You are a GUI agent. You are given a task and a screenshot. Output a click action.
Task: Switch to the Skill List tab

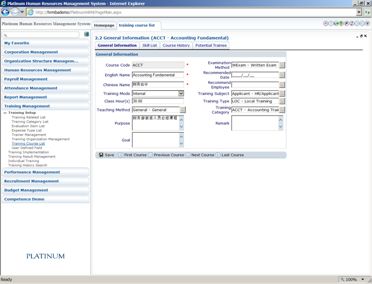149,45
